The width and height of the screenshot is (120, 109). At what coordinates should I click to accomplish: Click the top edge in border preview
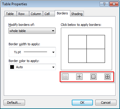86,35
